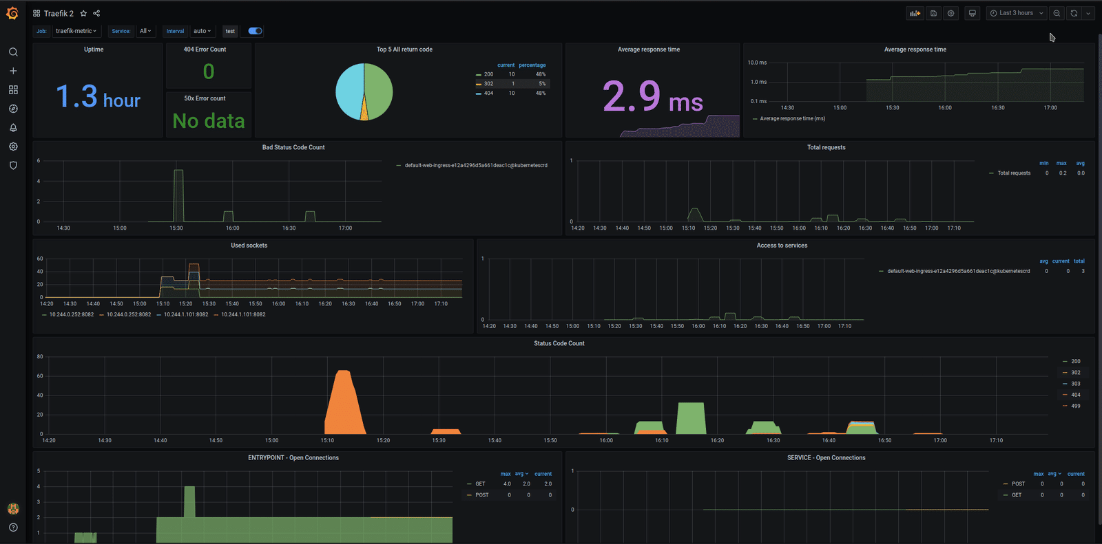Open the Used sockets panel title menu

(249, 246)
